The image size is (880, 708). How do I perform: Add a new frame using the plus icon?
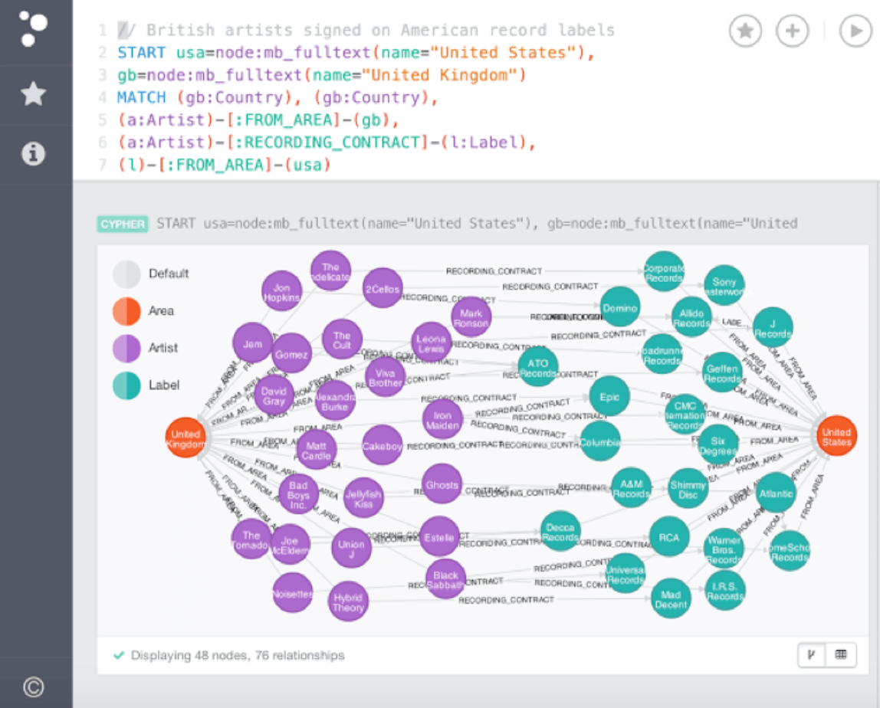pyautogui.click(x=793, y=31)
